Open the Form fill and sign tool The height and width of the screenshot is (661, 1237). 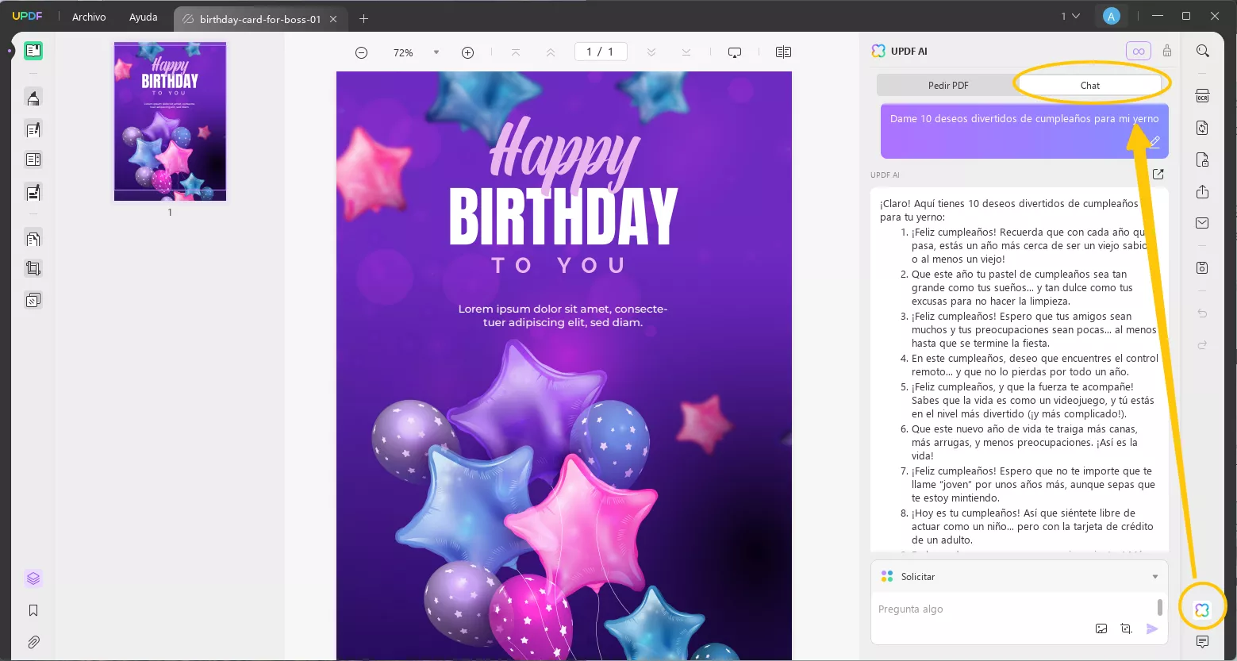coord(33,192)
